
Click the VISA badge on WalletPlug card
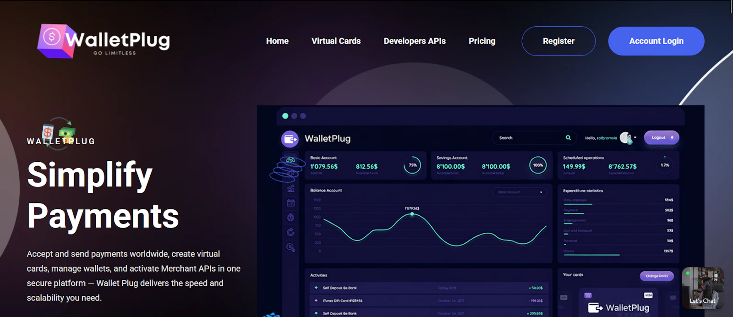click(648, 295)
